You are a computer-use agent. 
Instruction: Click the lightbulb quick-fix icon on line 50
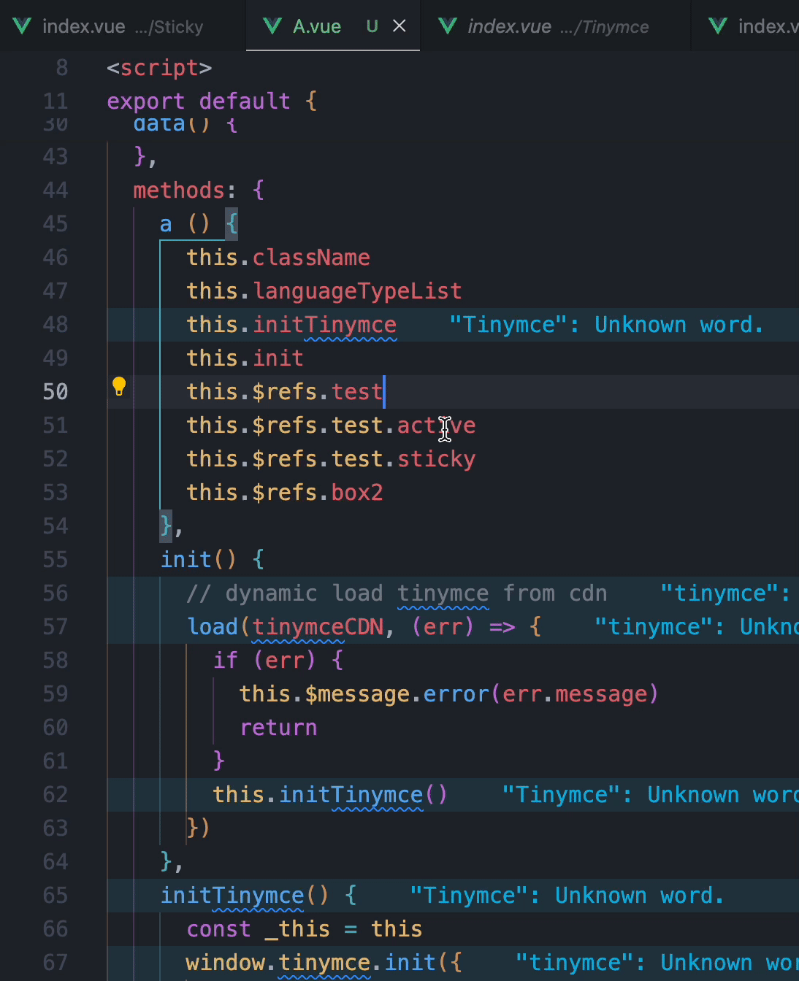click(119, 386)
